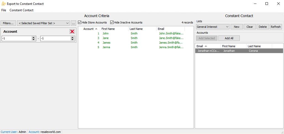Create a New Constant Contact list

[x=236, y=27]
